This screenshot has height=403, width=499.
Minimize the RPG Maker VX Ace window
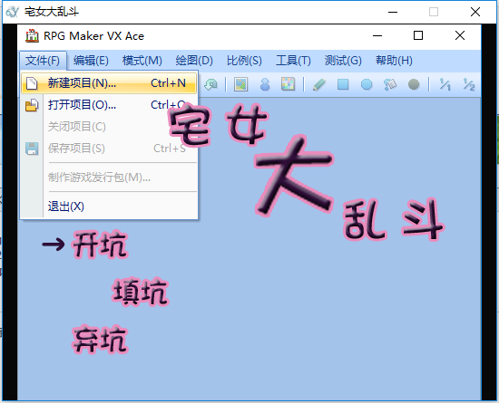pyautogui.click(x=377, y=35)
